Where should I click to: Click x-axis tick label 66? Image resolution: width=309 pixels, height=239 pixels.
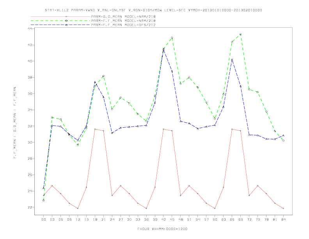[232, 219]
